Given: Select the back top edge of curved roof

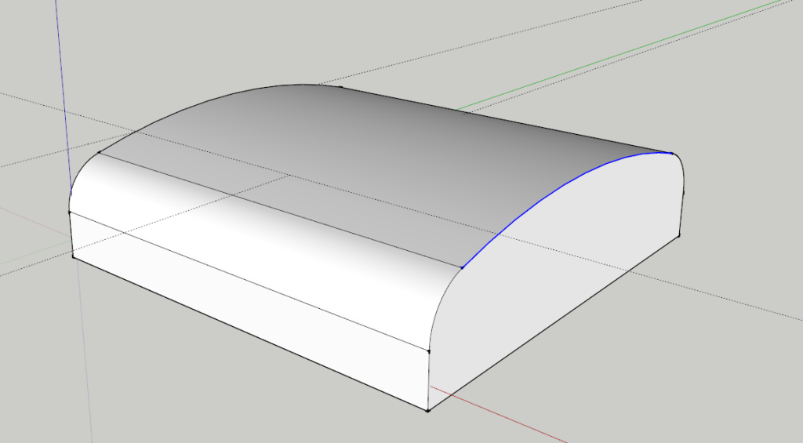Looking at the screenshot, I should (507, 120).
